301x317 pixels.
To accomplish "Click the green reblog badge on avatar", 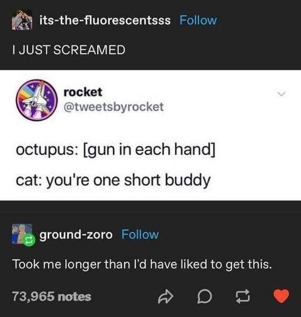I will pos(29,241).
